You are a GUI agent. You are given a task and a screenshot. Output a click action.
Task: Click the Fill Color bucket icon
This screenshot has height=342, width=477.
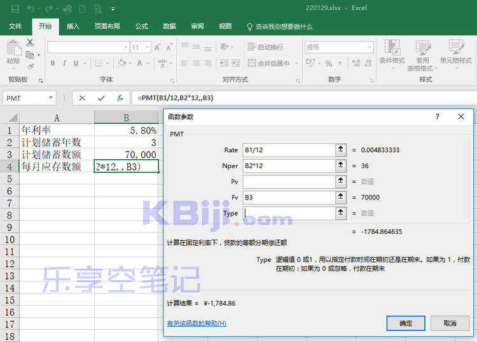[x=122, y=63]
